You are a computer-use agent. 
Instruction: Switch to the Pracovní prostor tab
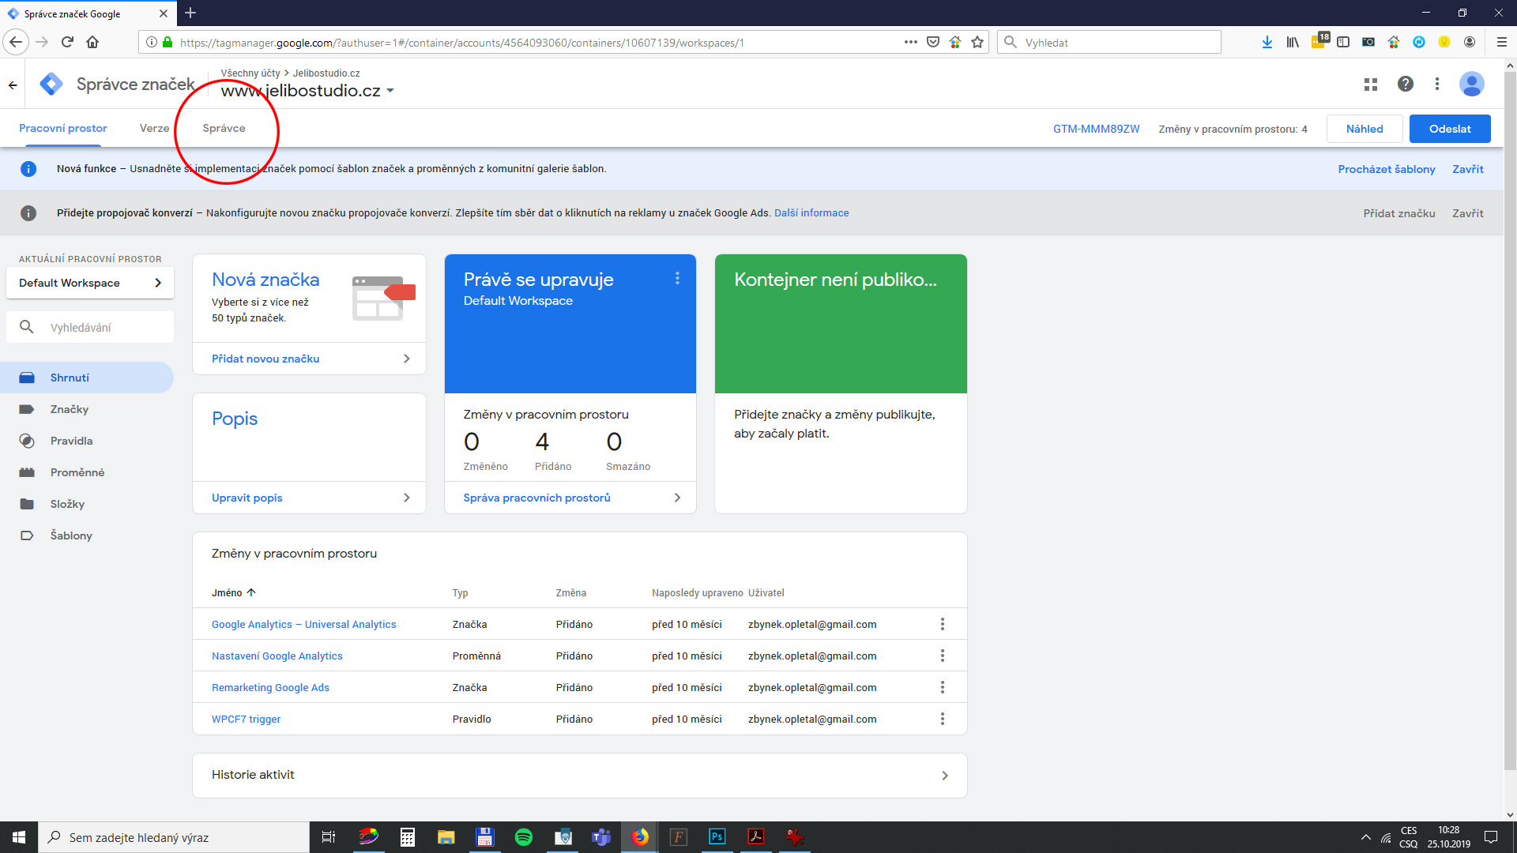click(x=63, y=128)
